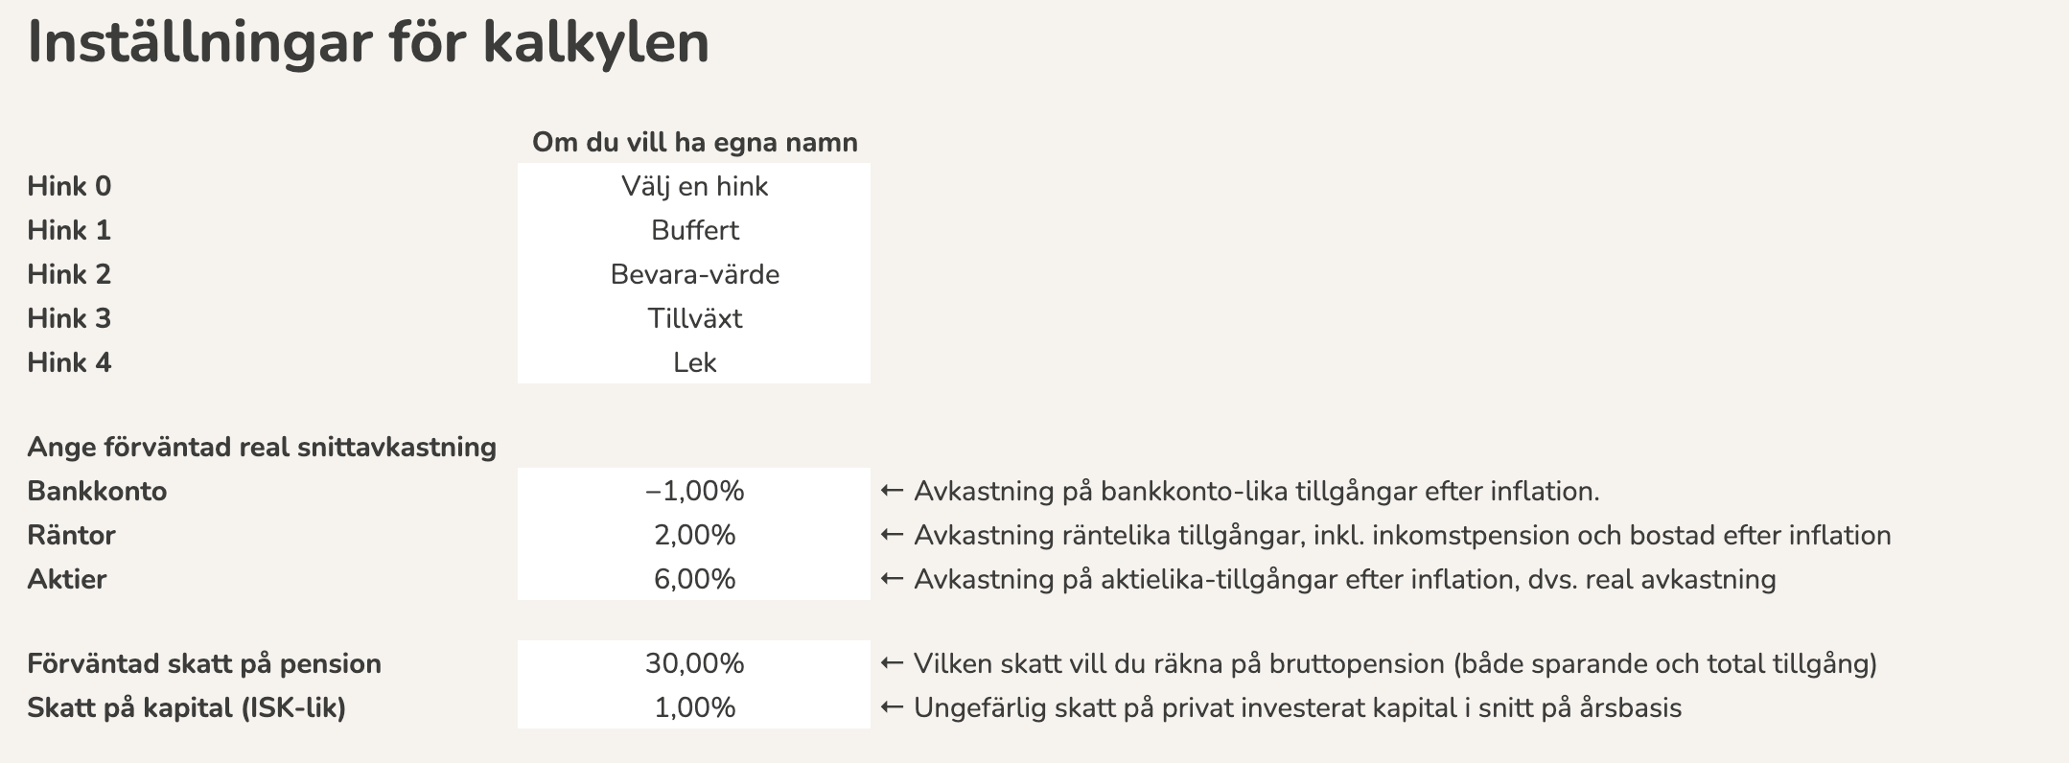The height and width of the screenshot is (763, 2069).
Task: Select the Bankkonto return cell showing −1,00%
Action: coord(694,491)
